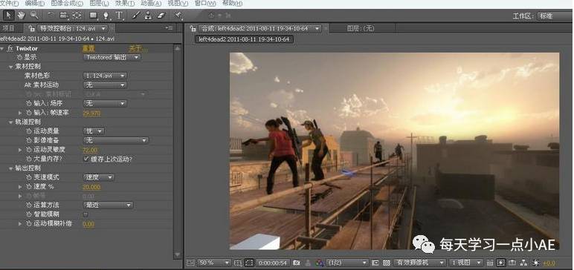This screenshot has height=270, width=574.
Task: Open the grid and guide options icon
Action: 238,263
